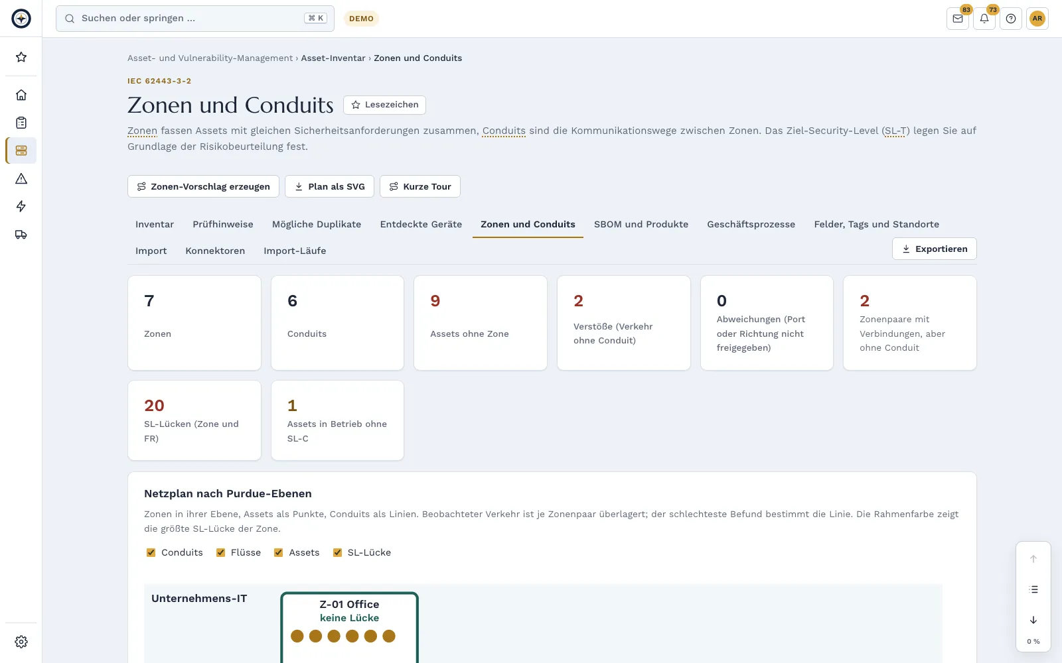This screenshot has width=1062, height=663.
Task: Open Felder, Tags und Standorte tab
Action: pos(876,224)
